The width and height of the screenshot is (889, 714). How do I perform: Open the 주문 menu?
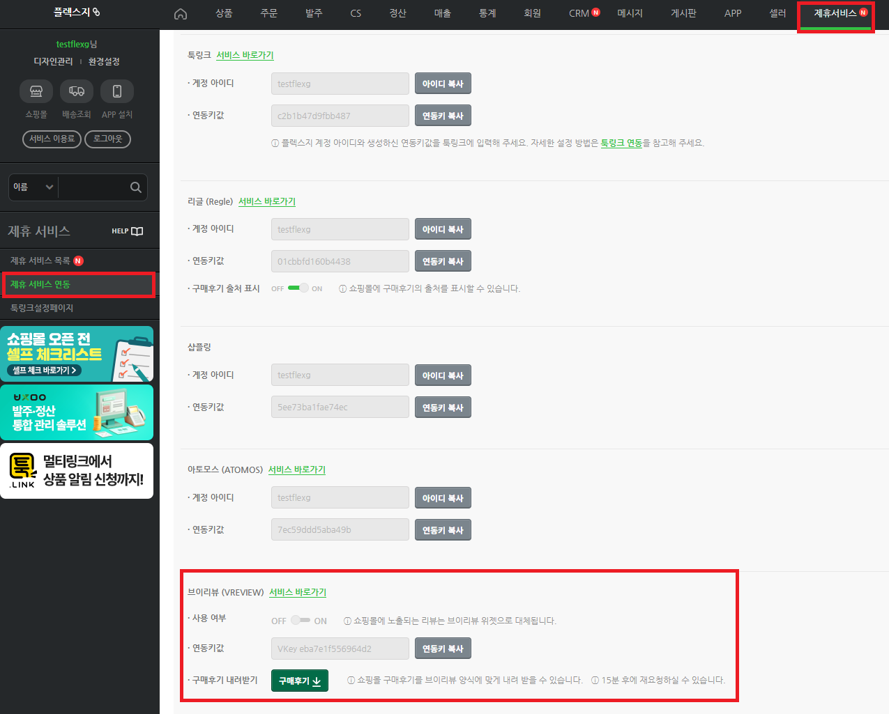coord(269,13)
